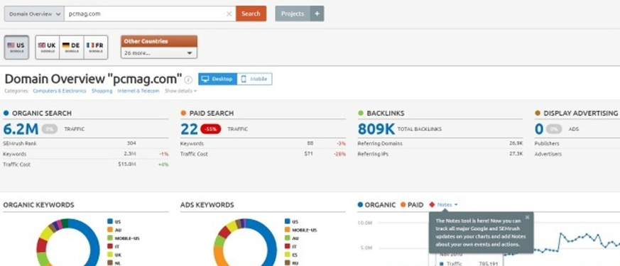Clear the search field with the X icon

pyautogui.click(x=229, y=13)
